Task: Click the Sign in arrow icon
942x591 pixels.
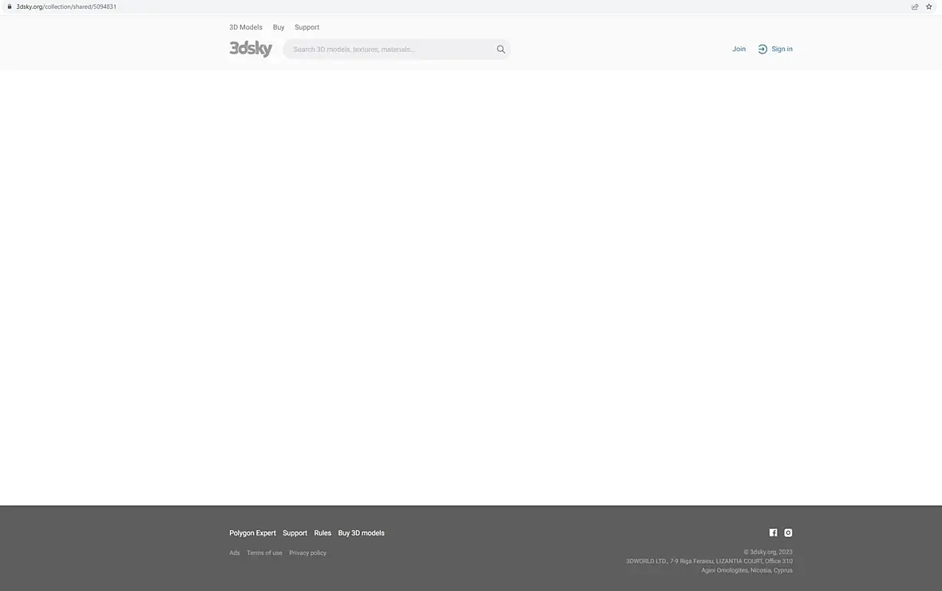Action: (762, 50)
